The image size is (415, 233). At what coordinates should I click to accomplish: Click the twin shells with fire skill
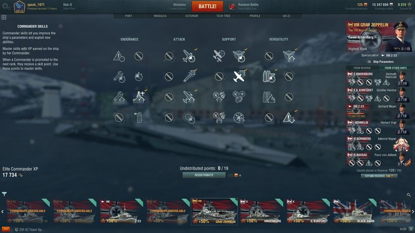[269, 97]
